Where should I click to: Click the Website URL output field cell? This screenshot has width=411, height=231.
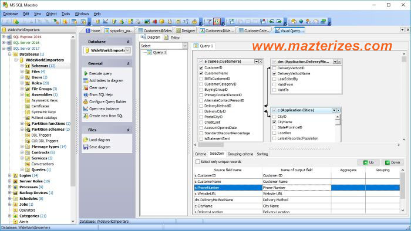[x=297, y=194]
